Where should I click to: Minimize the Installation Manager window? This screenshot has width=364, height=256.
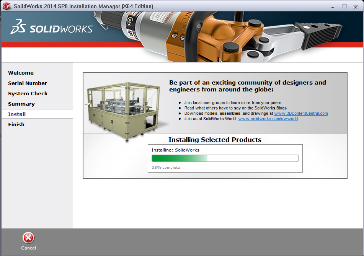[x=333, y=7]
